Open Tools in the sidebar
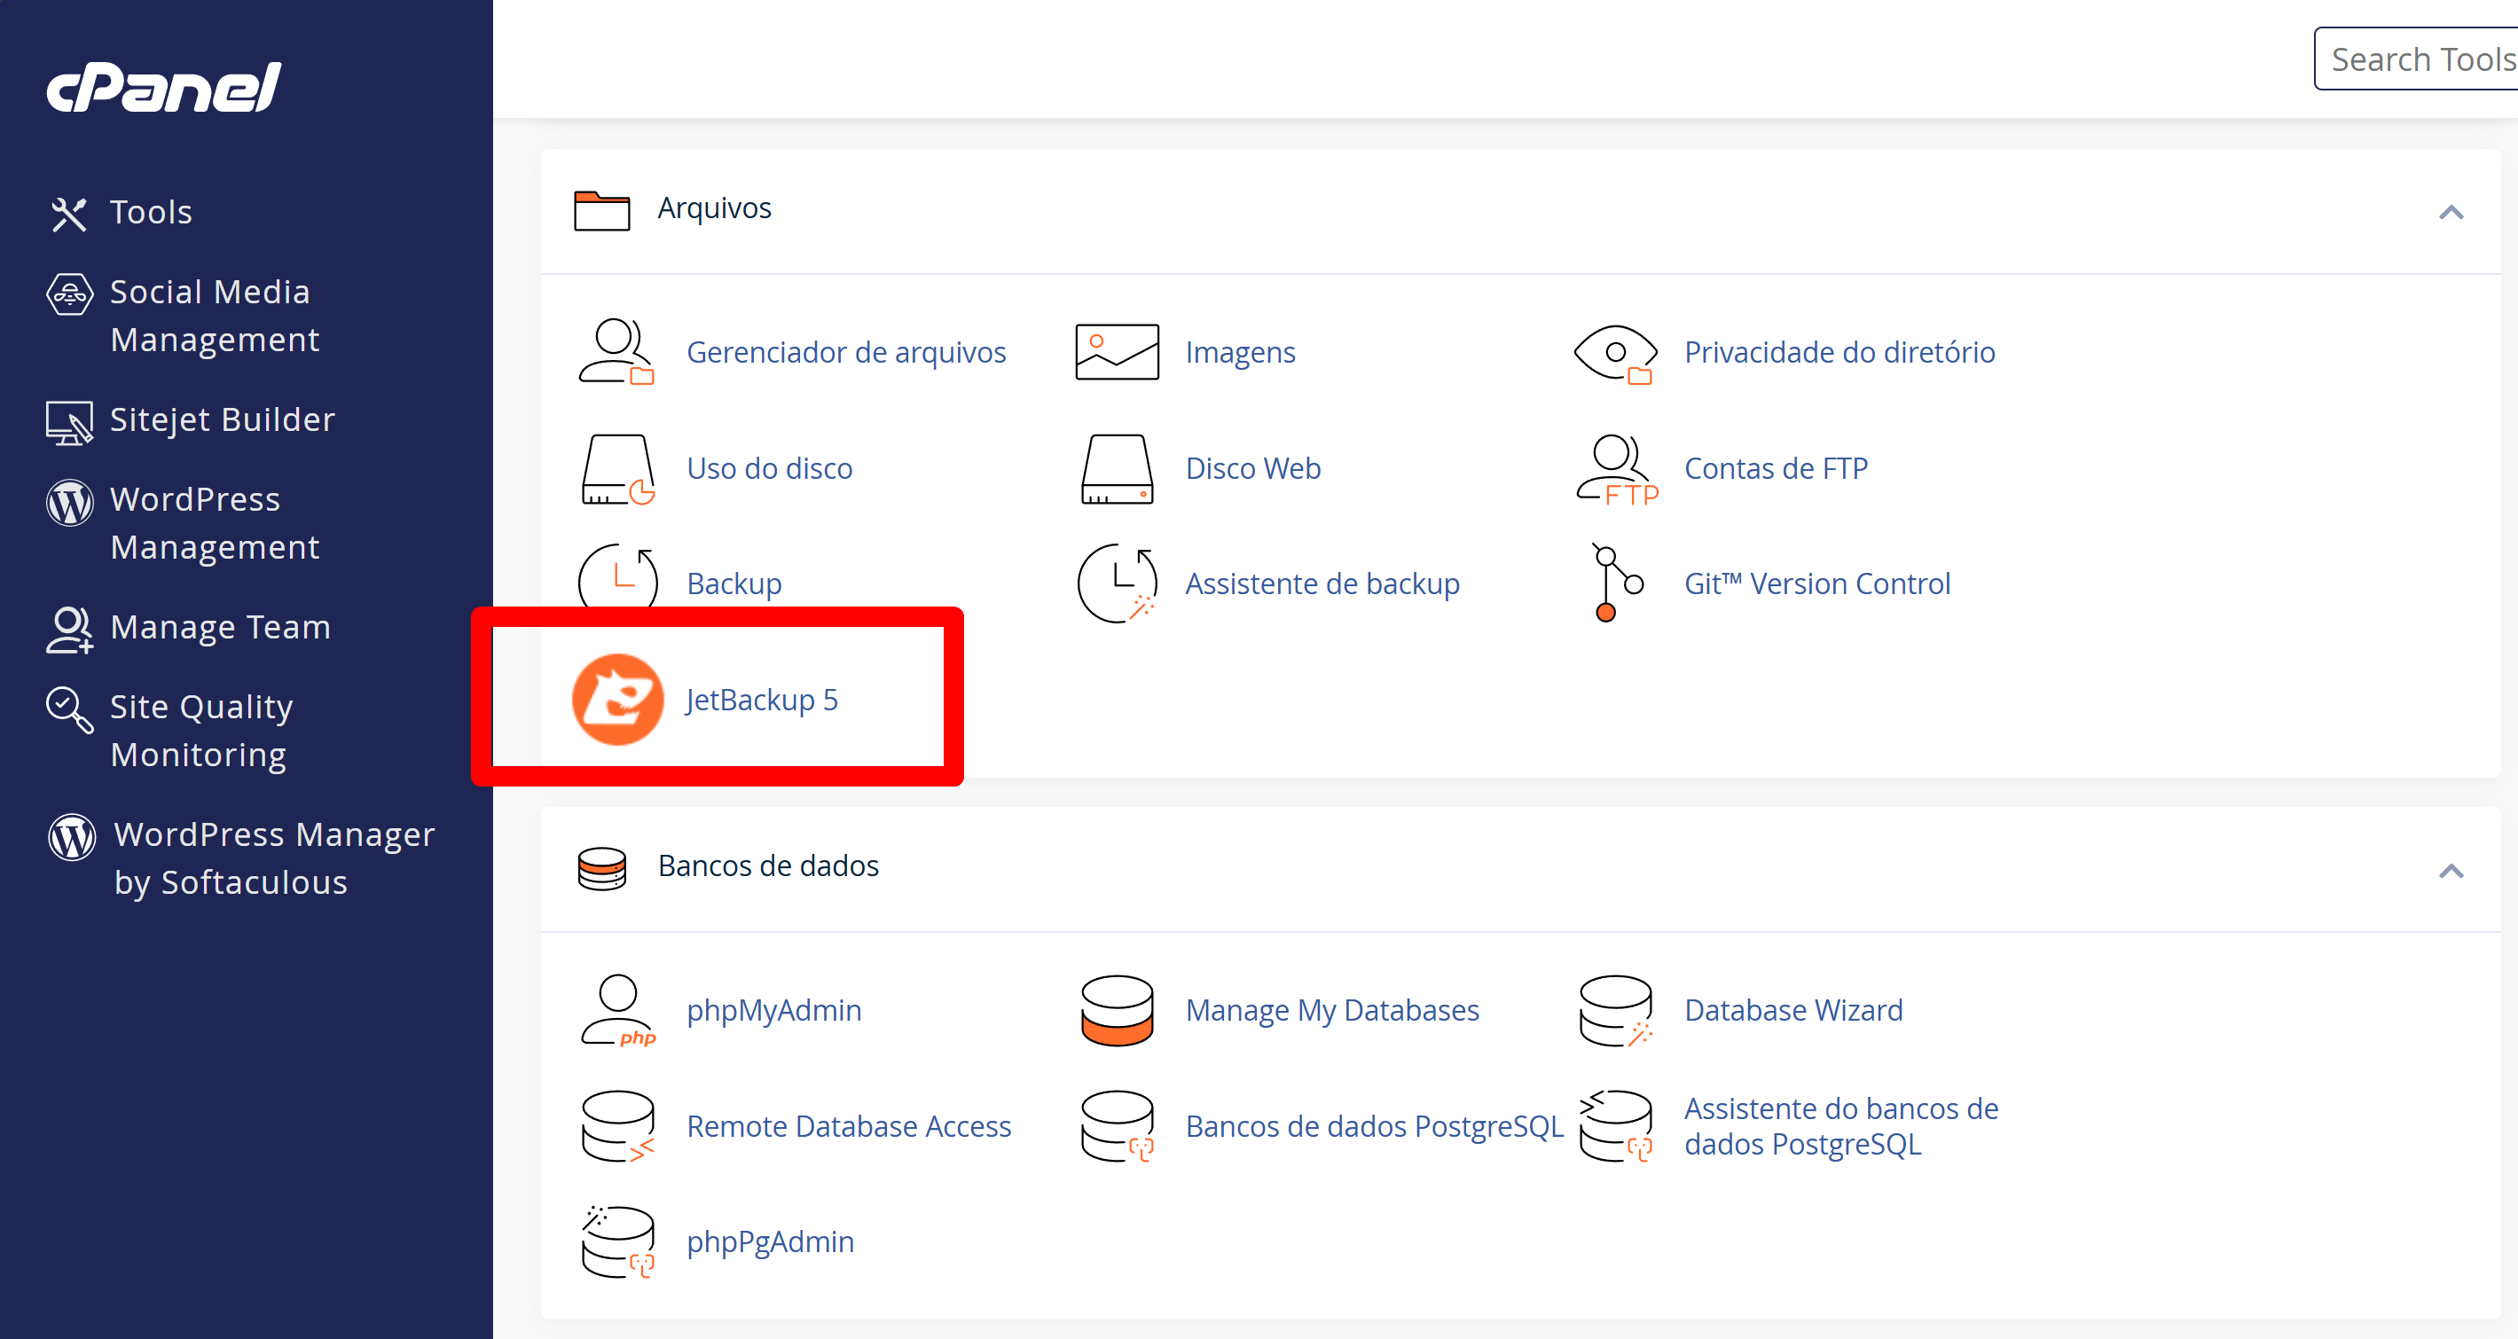This screenshot has height=1339, width=2518. pyautogui.click(x=151, y=212)
